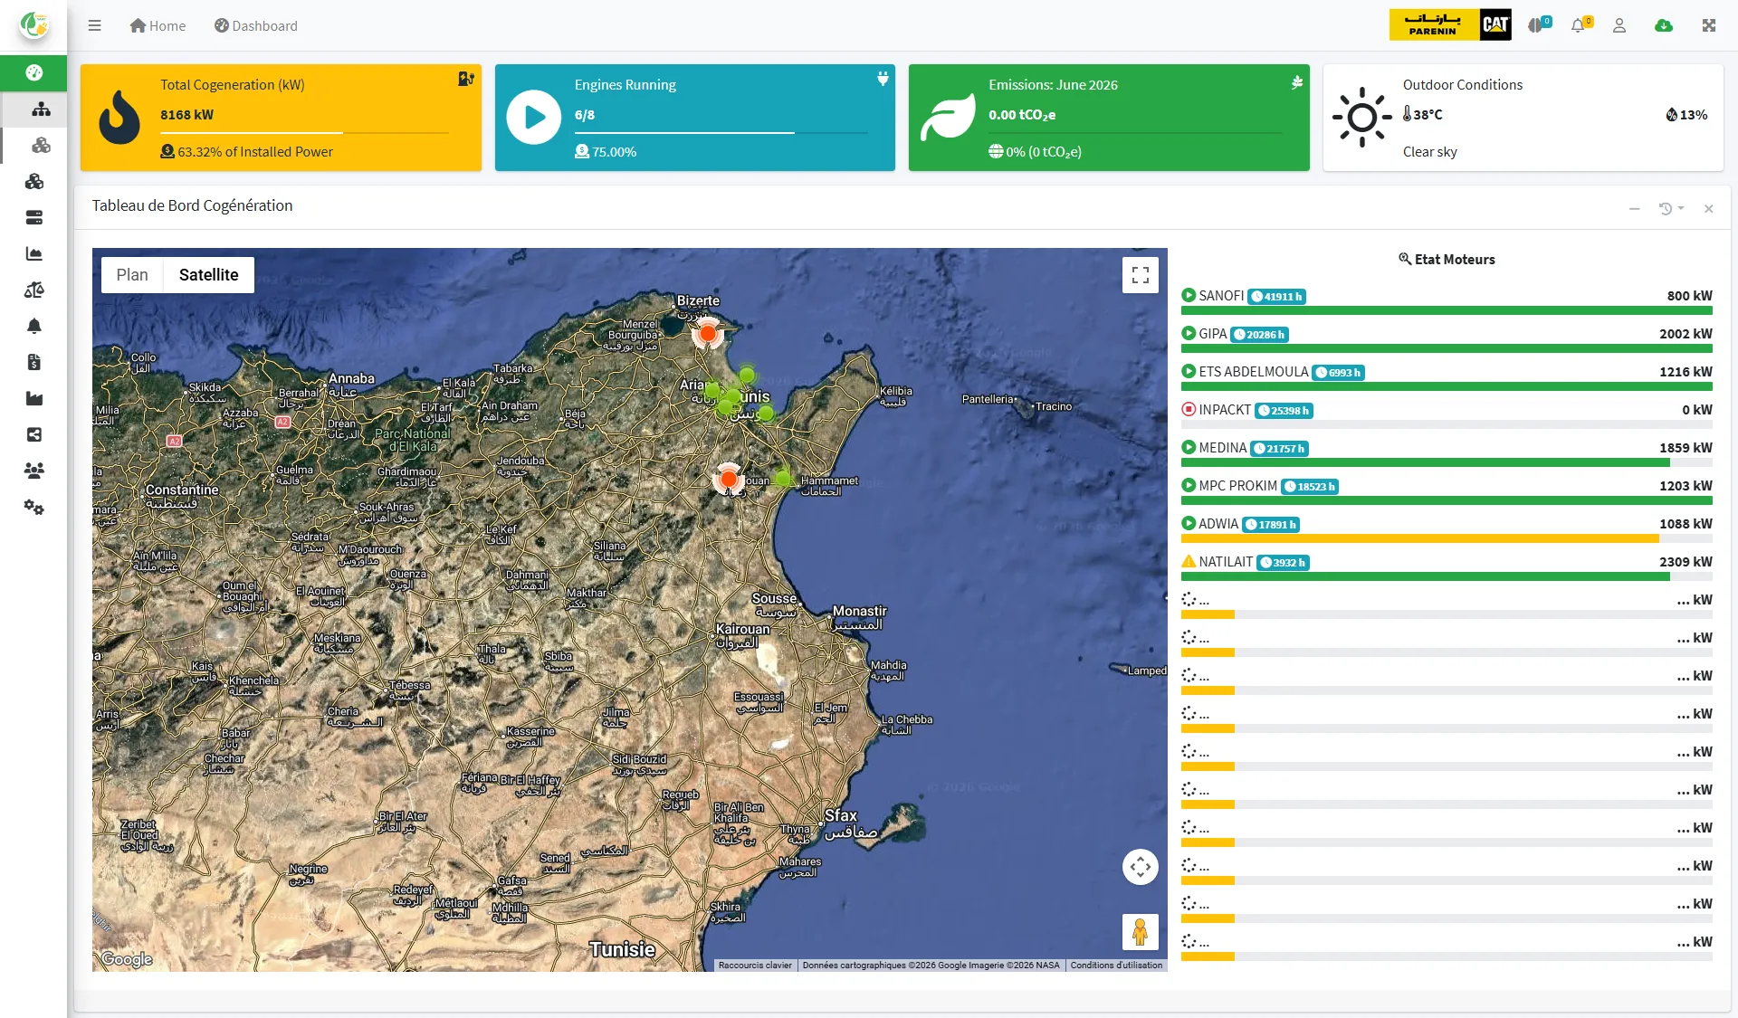Open the alarm bell sidebar icon

point(34,326)
